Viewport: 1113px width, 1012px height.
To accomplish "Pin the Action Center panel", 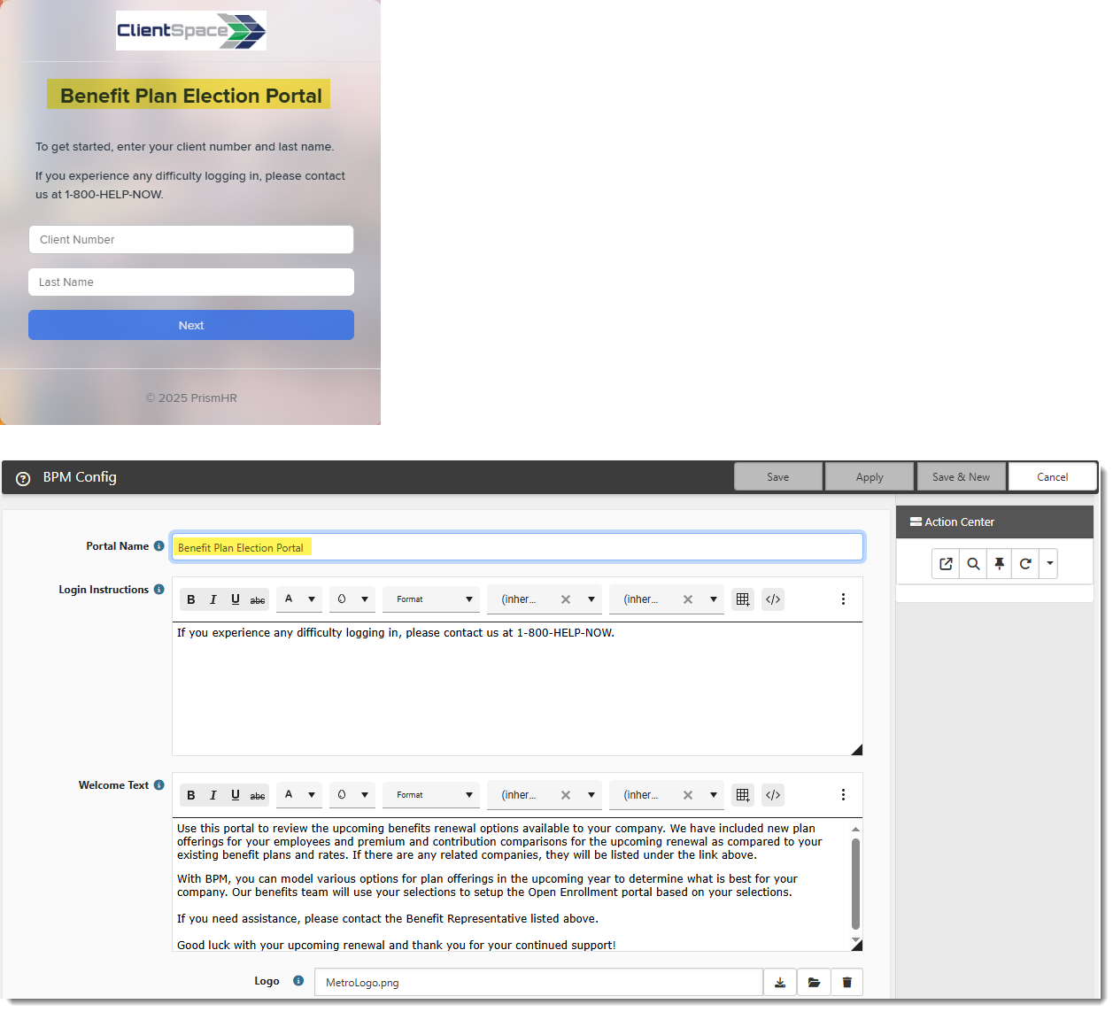I will click(x=999, y=564).
